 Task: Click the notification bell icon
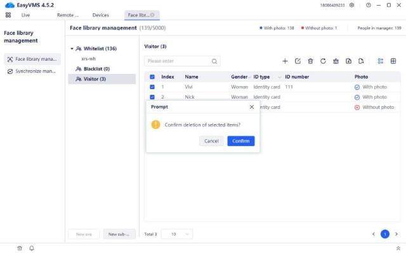click(32, 248)
